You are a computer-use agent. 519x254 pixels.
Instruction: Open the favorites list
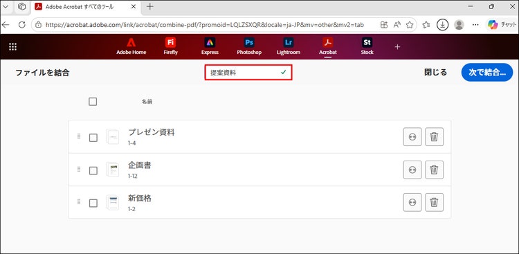(427, 24)
